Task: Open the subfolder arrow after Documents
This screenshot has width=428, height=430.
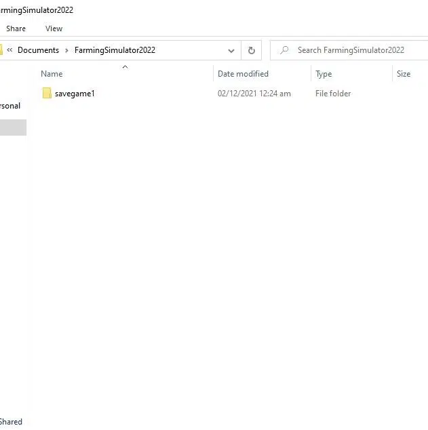Action: (x=66, y=50)
